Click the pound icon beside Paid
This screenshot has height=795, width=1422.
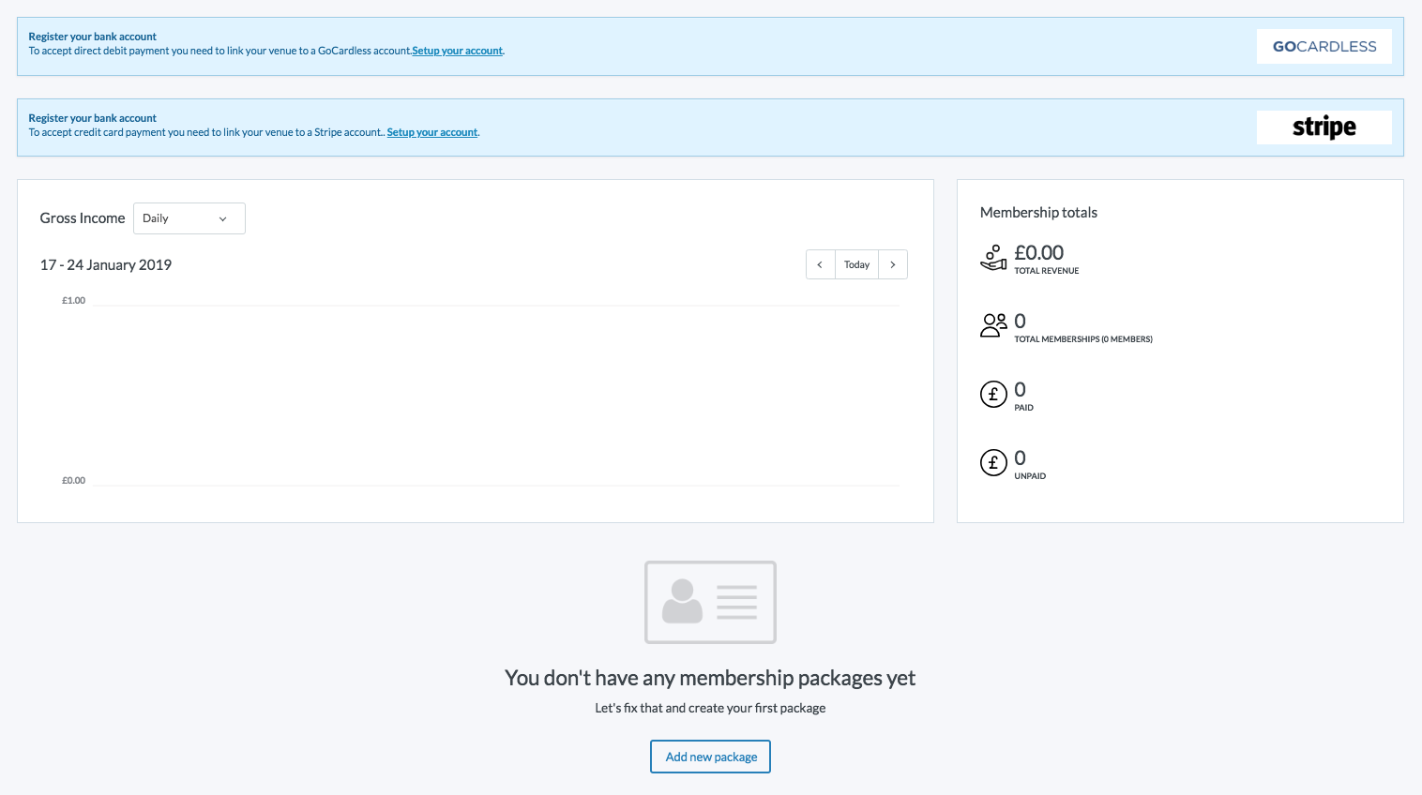click(x=993, y=395)
